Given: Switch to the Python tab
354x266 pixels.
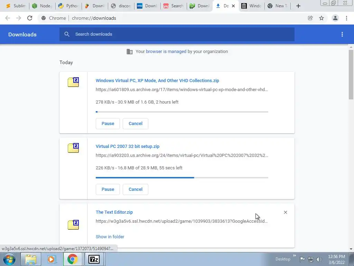Looking at the screenshot, I should [68, 6].
